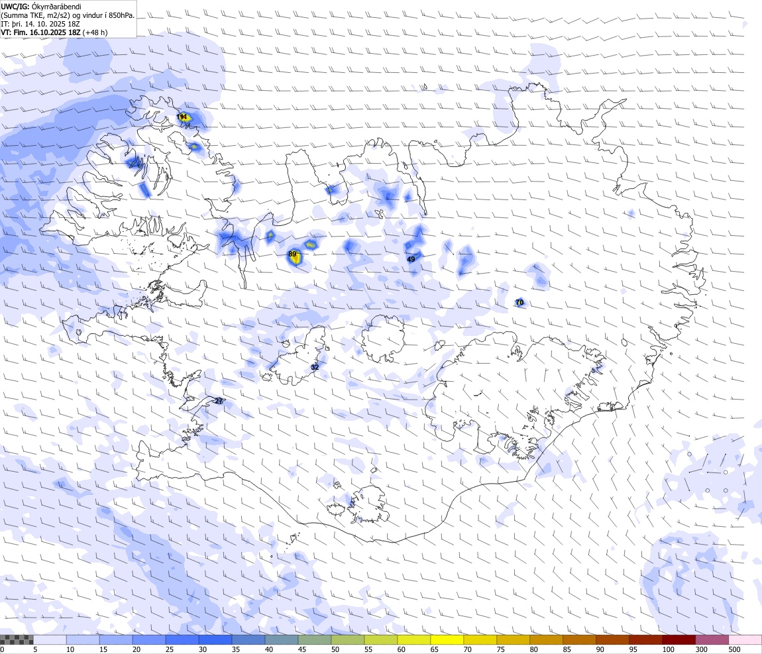This screenshot has height=654, width=762.
Task: Click the legend tick label '75'
Action: pyautogui.click(x=500, y=649)
